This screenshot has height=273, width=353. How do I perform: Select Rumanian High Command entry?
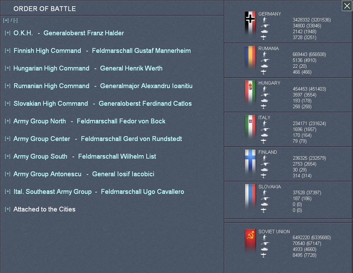click(51, 86)
